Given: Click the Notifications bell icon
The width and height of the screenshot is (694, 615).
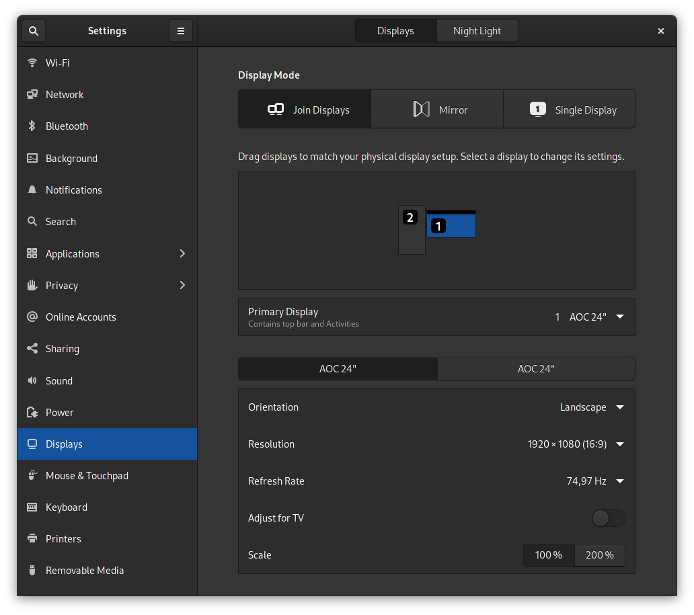Looking at the screenshot, I should click(x=32, y=190).
